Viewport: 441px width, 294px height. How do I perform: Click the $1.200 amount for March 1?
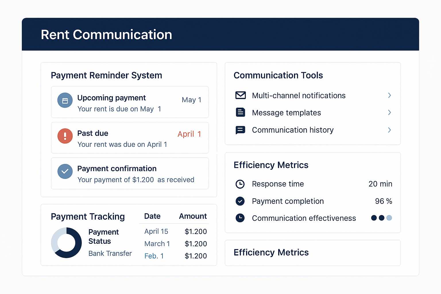pos(196,244)
